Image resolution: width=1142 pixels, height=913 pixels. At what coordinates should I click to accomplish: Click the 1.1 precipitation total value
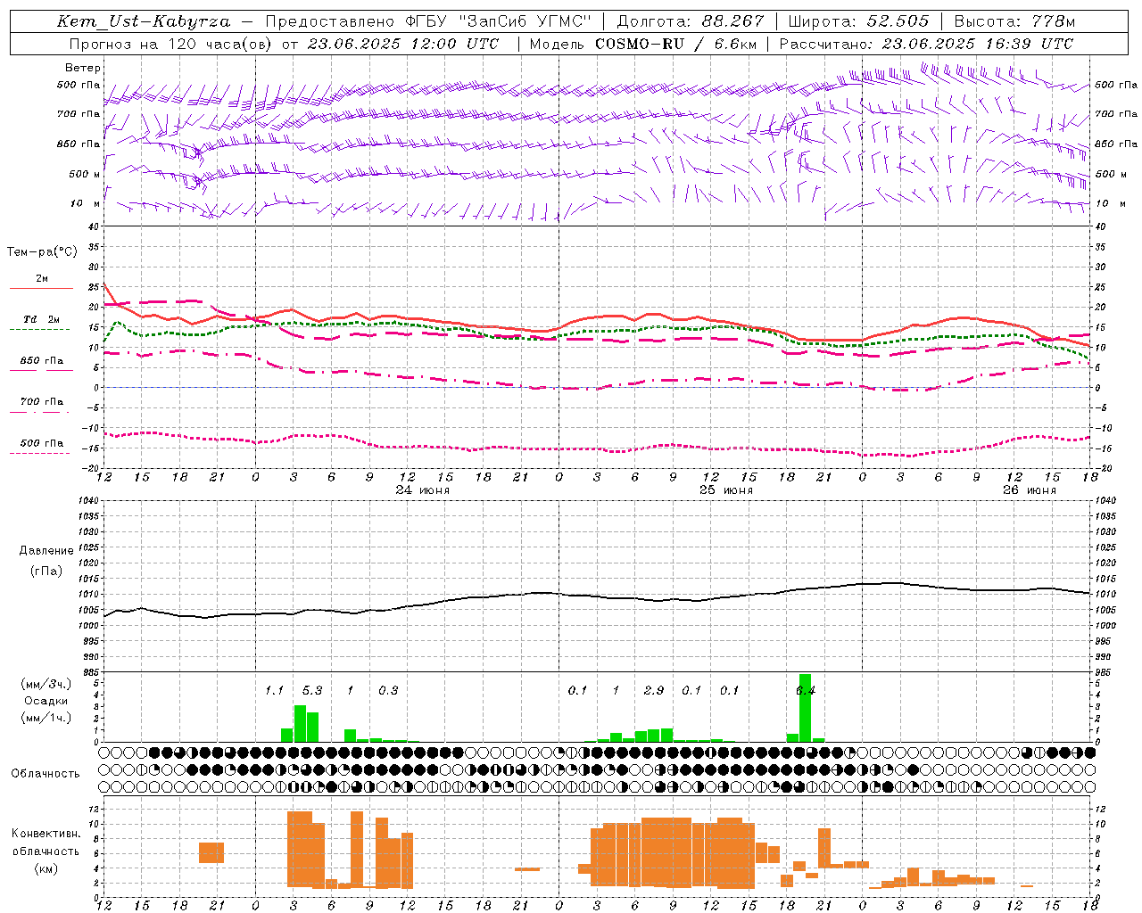[x=274, y=690]
